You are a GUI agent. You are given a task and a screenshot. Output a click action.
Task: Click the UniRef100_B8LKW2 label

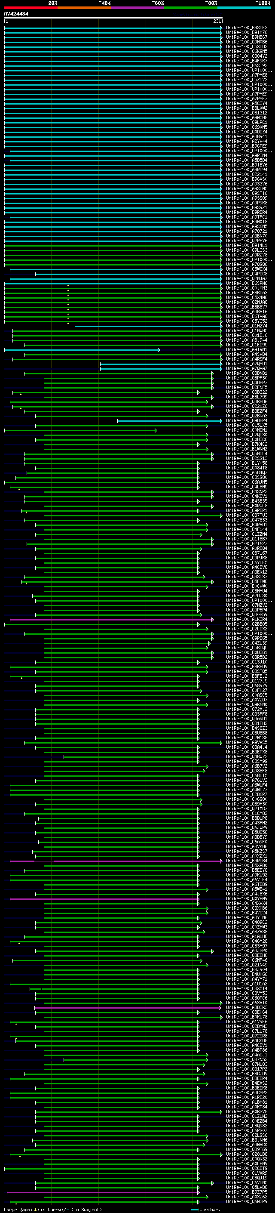pyautogui.click(x=246, y=108)
